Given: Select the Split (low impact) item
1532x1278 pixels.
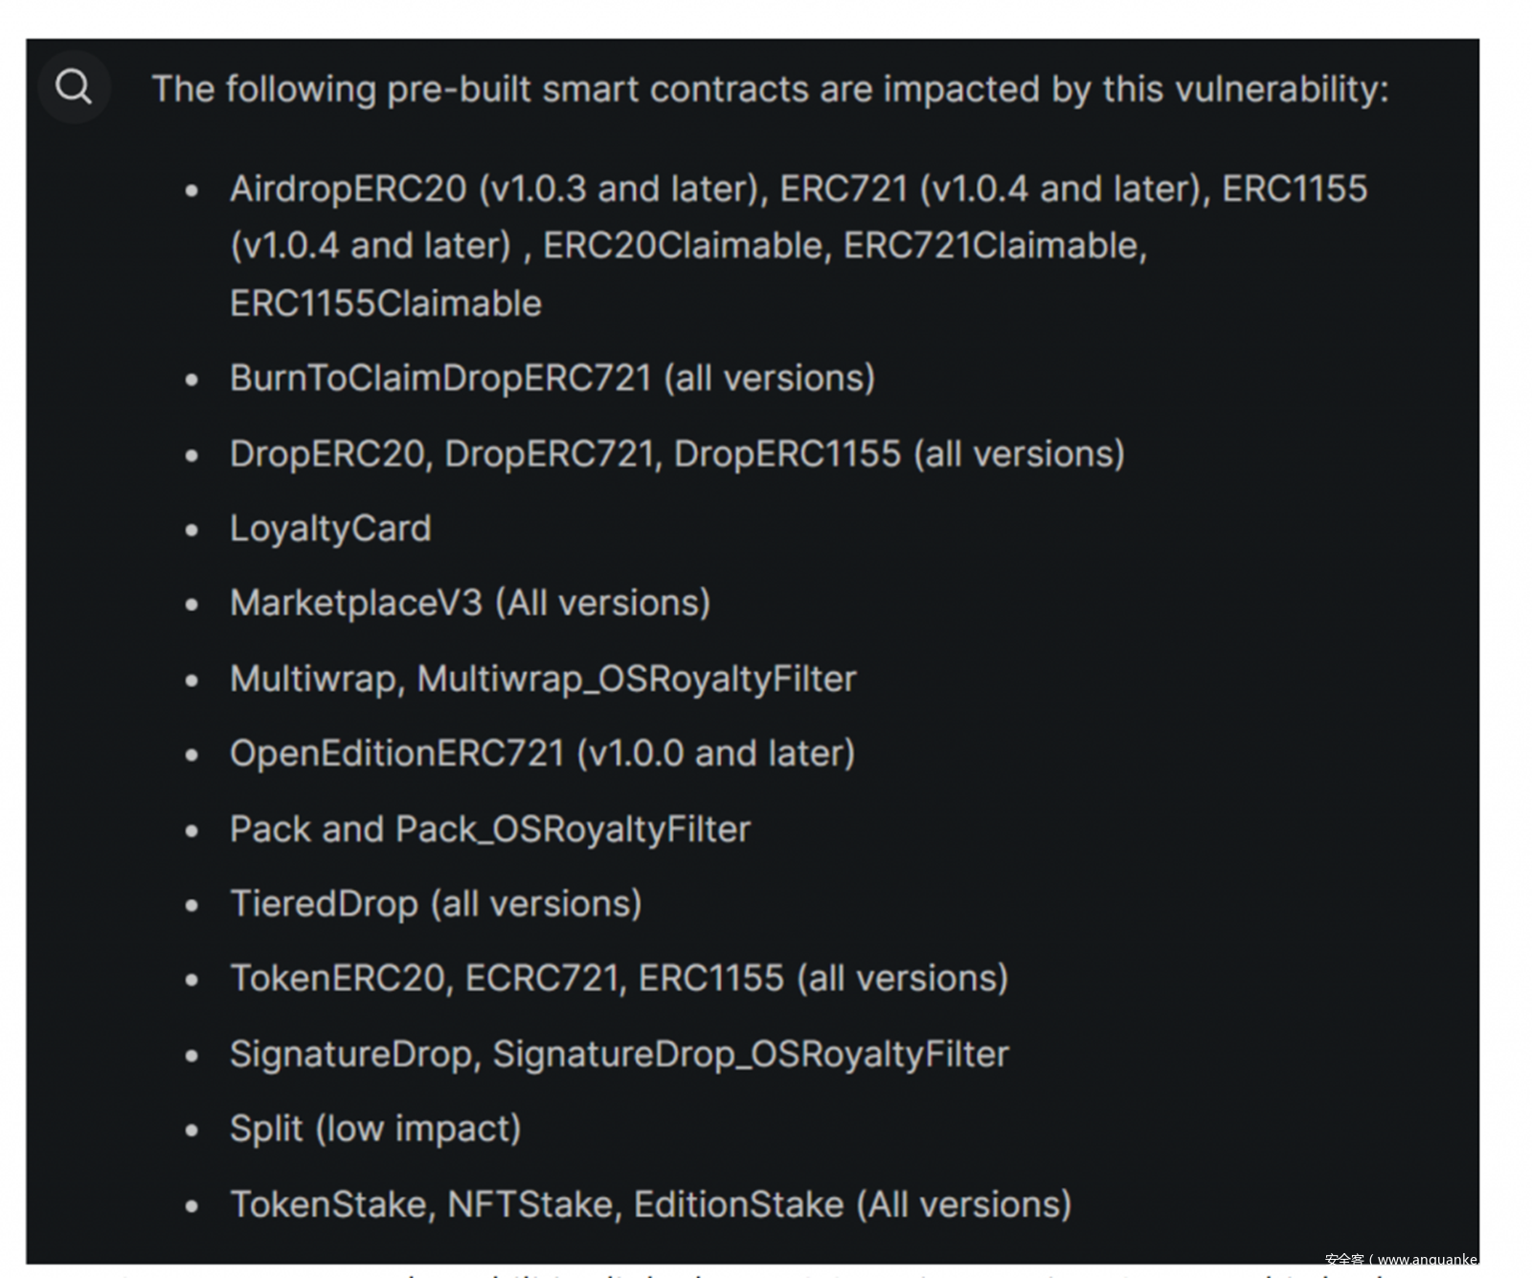Looking at the screenshot, I should pos(375,1129).
